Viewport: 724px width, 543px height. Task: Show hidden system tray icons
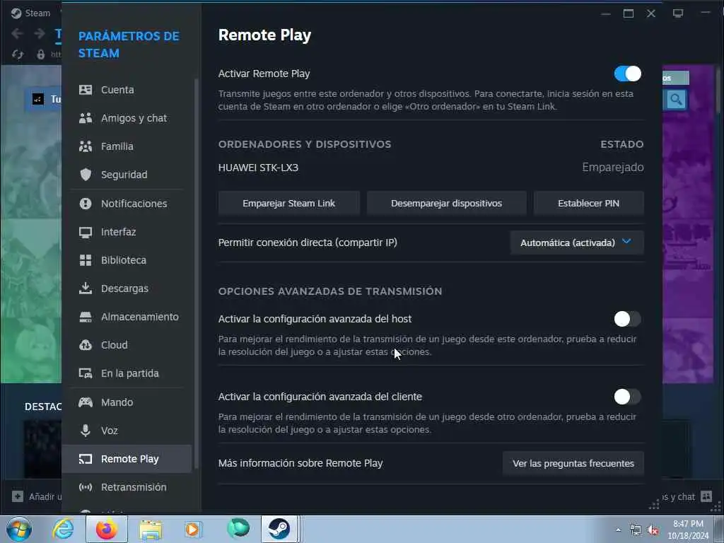[x=618, y=530]
